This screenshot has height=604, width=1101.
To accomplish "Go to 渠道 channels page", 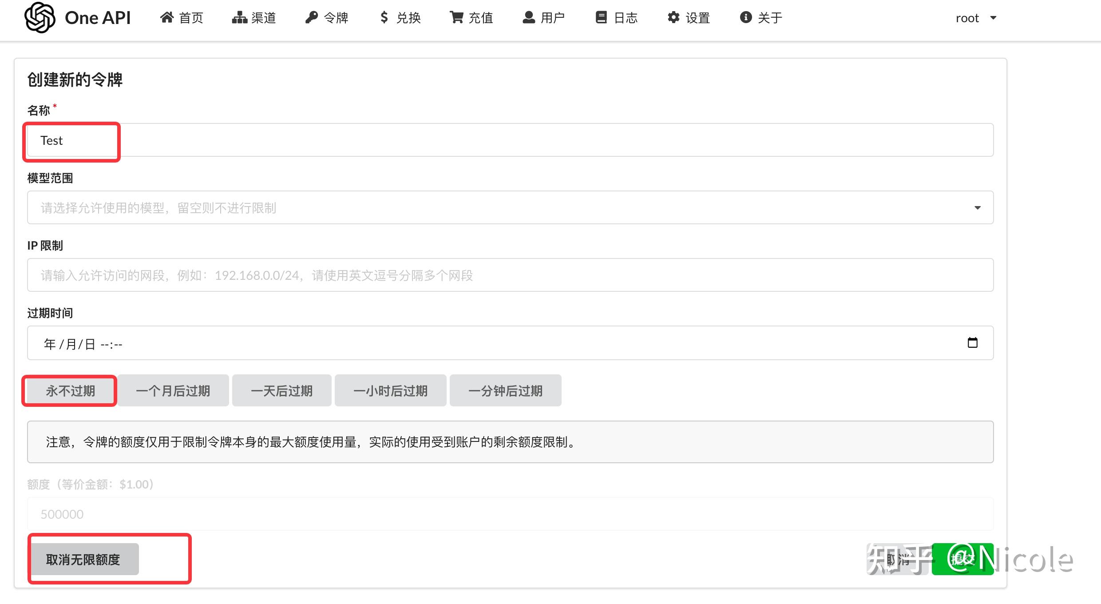I will click(x=254, y=18).
